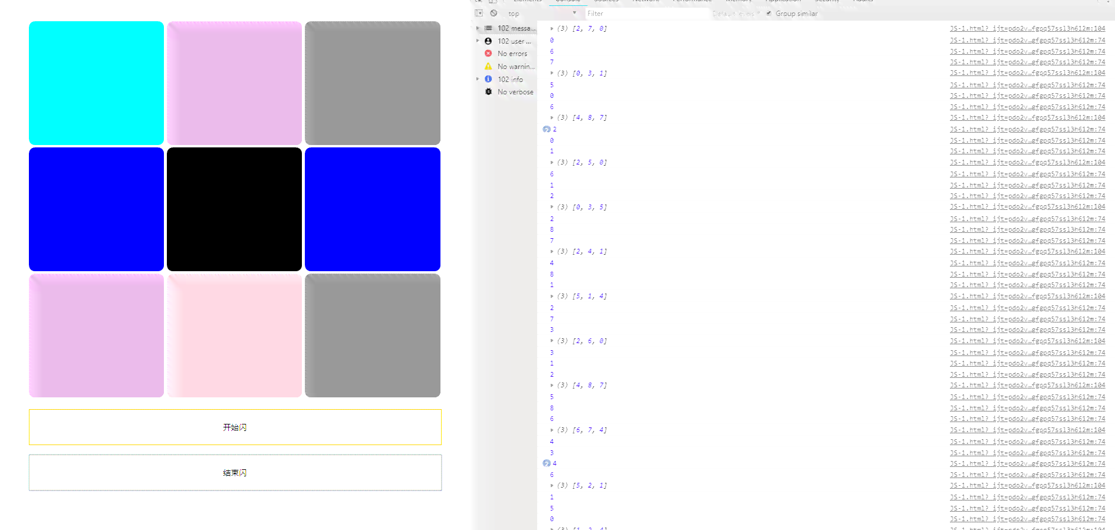Image resolution: width=1115 pixels, height=530 pixels.
Task: Expand the logged array [6, 7, 4]
Action: point(551,430)
